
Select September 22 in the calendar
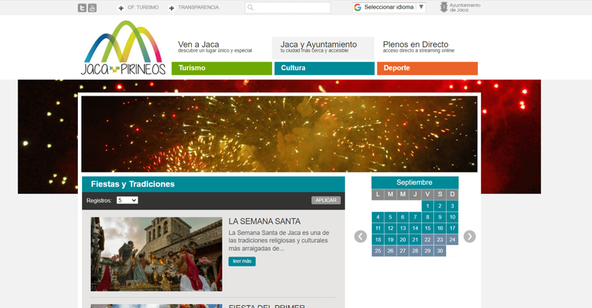coord(427,240)
